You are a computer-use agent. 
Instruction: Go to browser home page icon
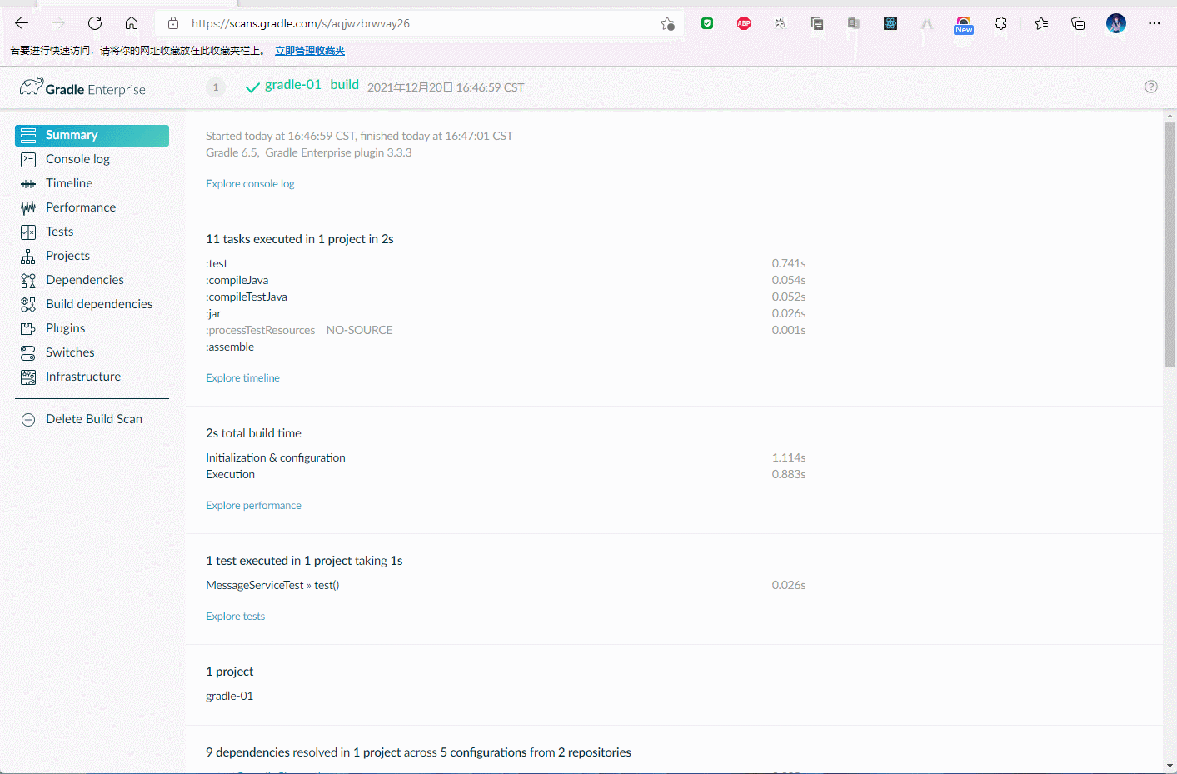pyautogui.click(x=132, y=23)
